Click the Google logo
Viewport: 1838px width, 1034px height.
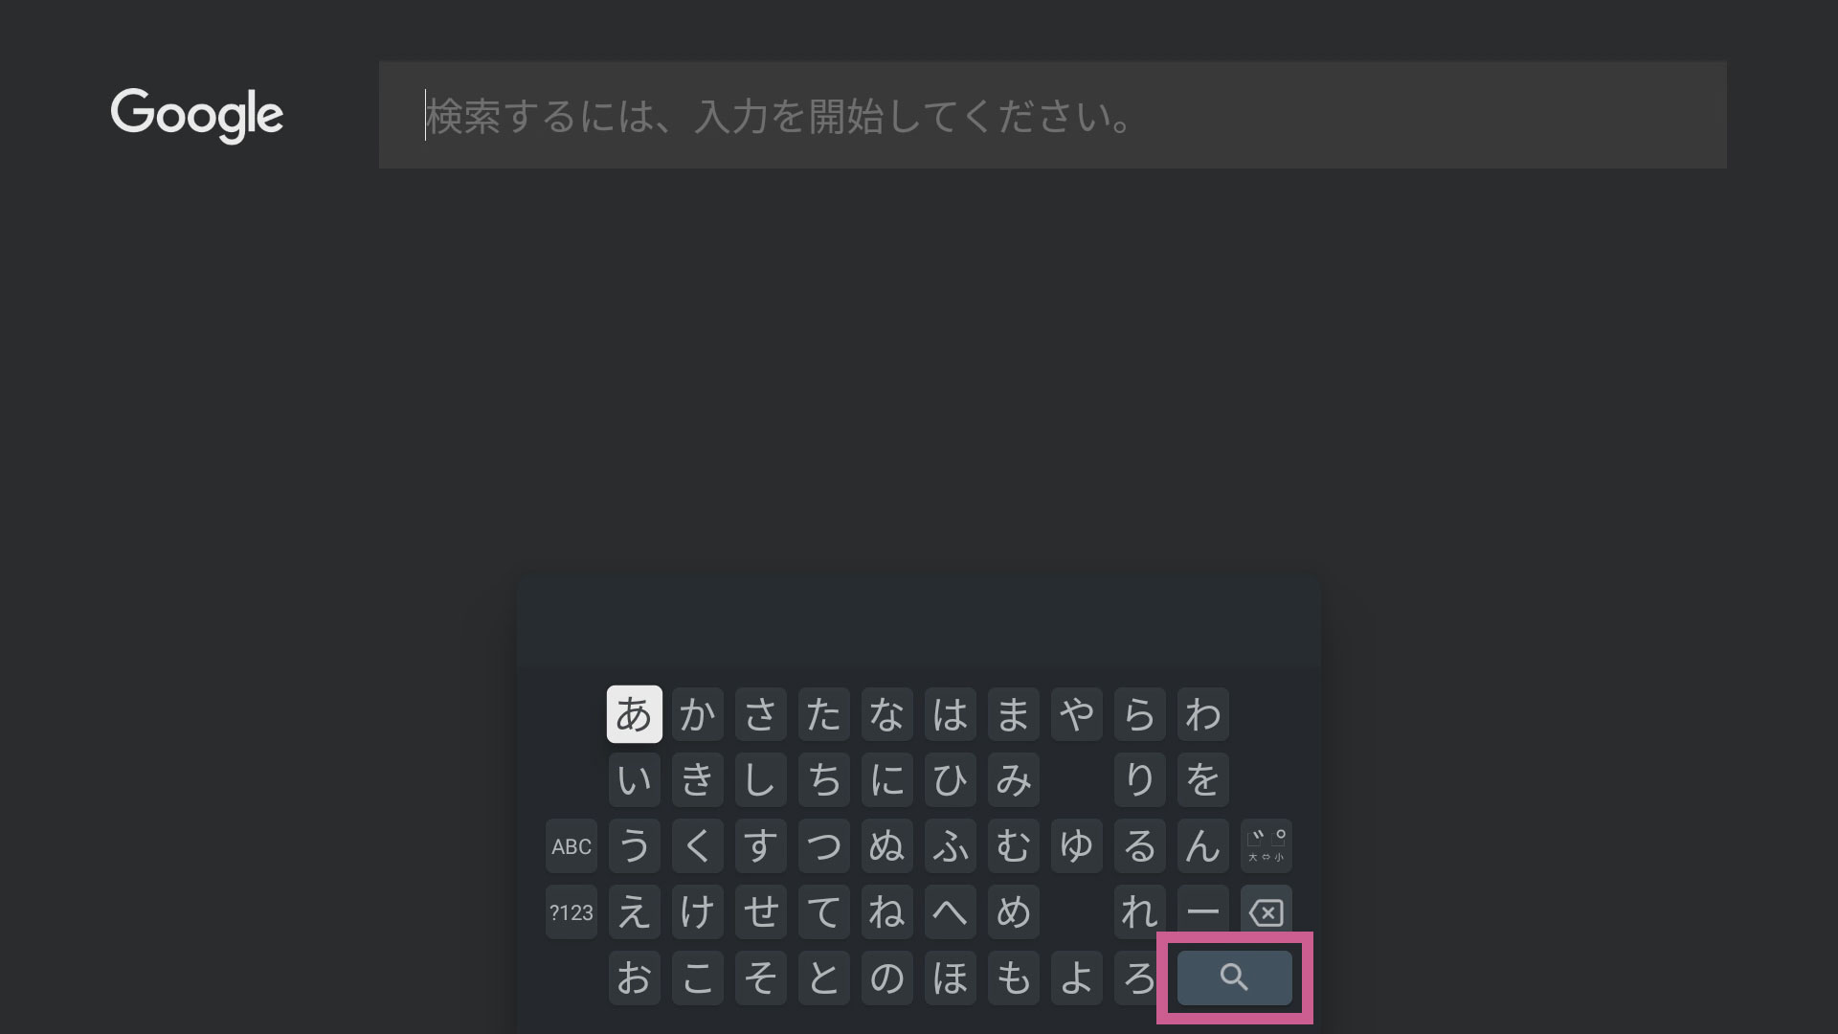[x=197, y=116]
